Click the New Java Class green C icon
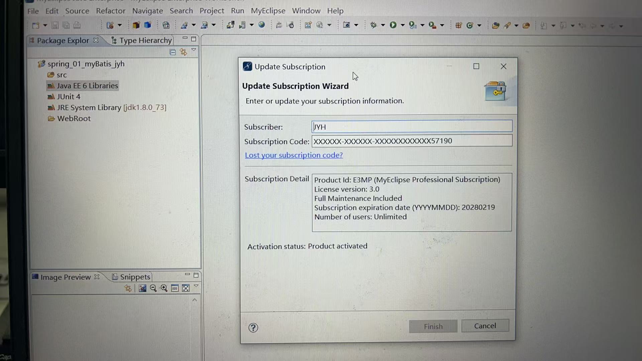642x361 pixels. coord(470,25)
